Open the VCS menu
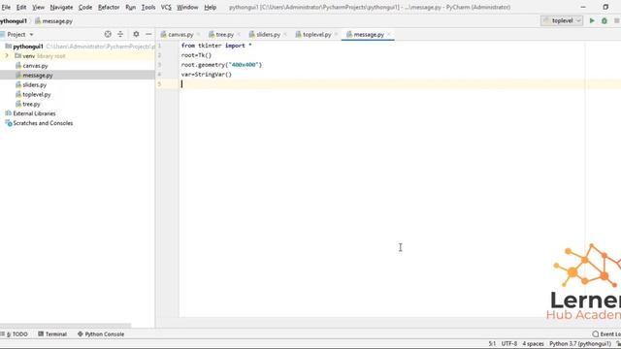 point(166,7)
